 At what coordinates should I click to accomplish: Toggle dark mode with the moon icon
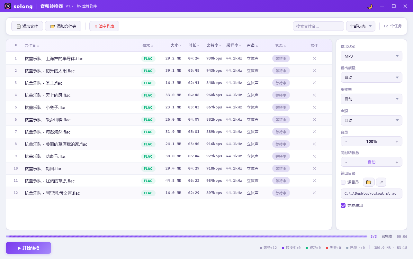pos(370,6)
